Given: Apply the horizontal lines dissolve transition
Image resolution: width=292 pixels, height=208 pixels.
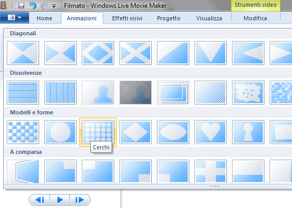Looking at the screenshot, I should point(23,93).
